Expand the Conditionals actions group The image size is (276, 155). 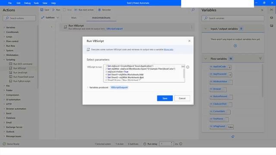click(x=4, y=32)
